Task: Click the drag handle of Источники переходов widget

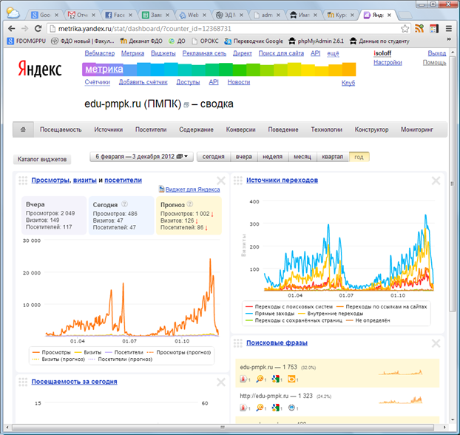Action: pyautogui.click(x=238, y=181)
